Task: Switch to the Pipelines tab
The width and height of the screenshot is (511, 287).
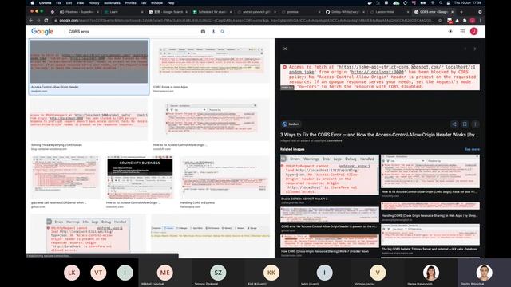Action: (79, 12)
